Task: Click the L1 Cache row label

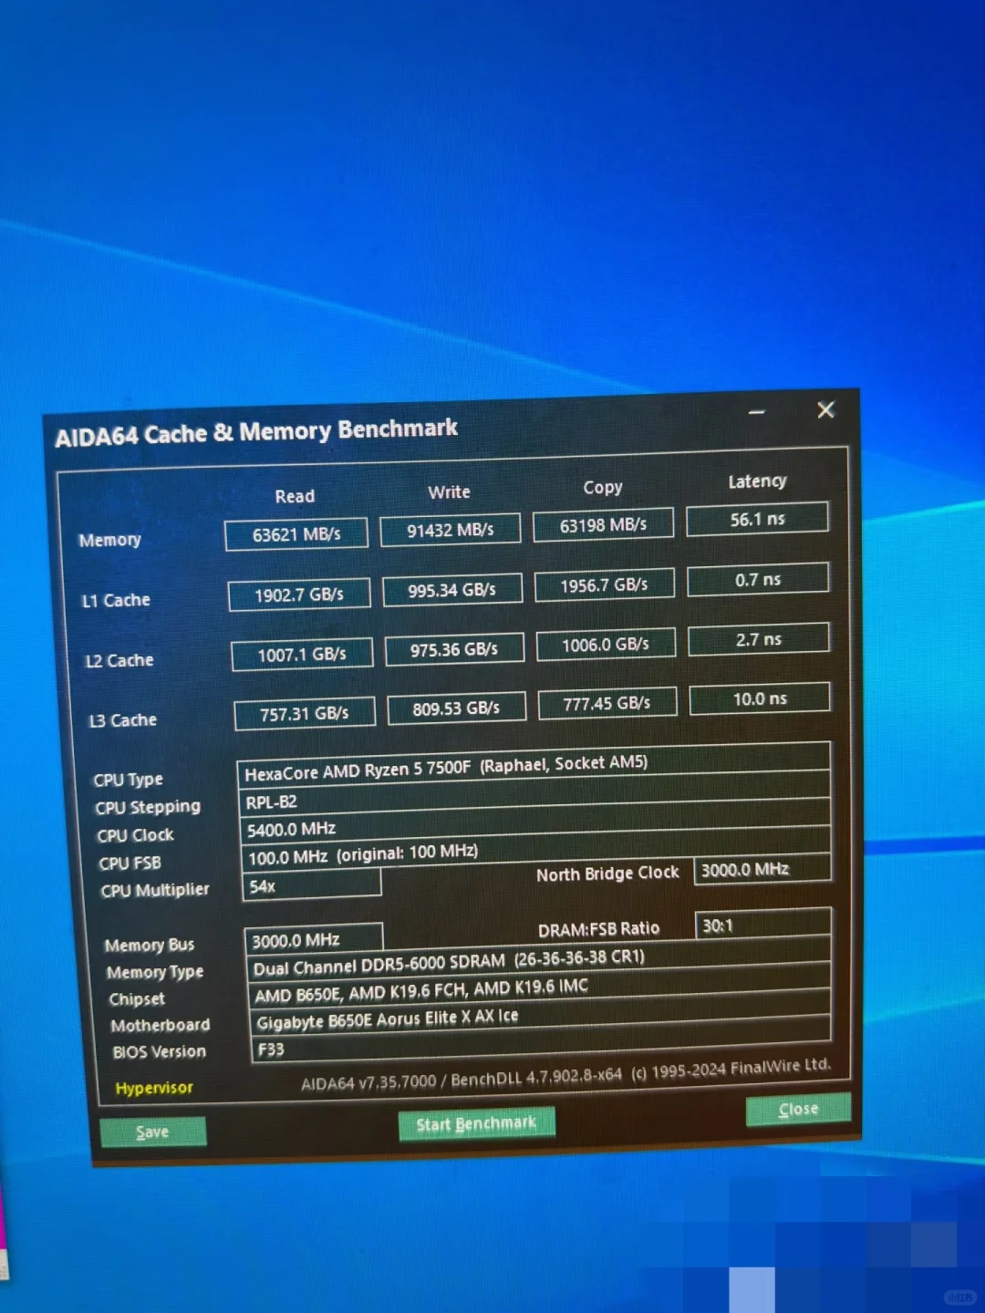Action: click(116, 600)
